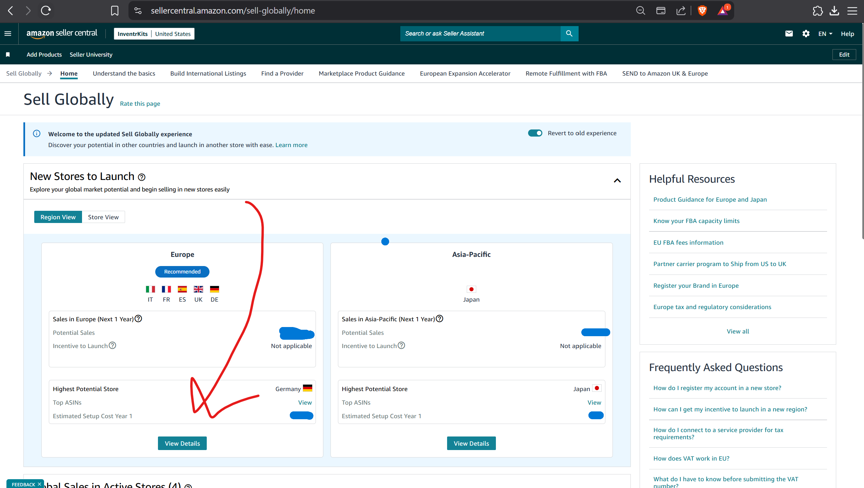Viewport: 864px width, 488px height.
Task: Click Sell Globally breadcrumb
Action: tap(24, 74)
